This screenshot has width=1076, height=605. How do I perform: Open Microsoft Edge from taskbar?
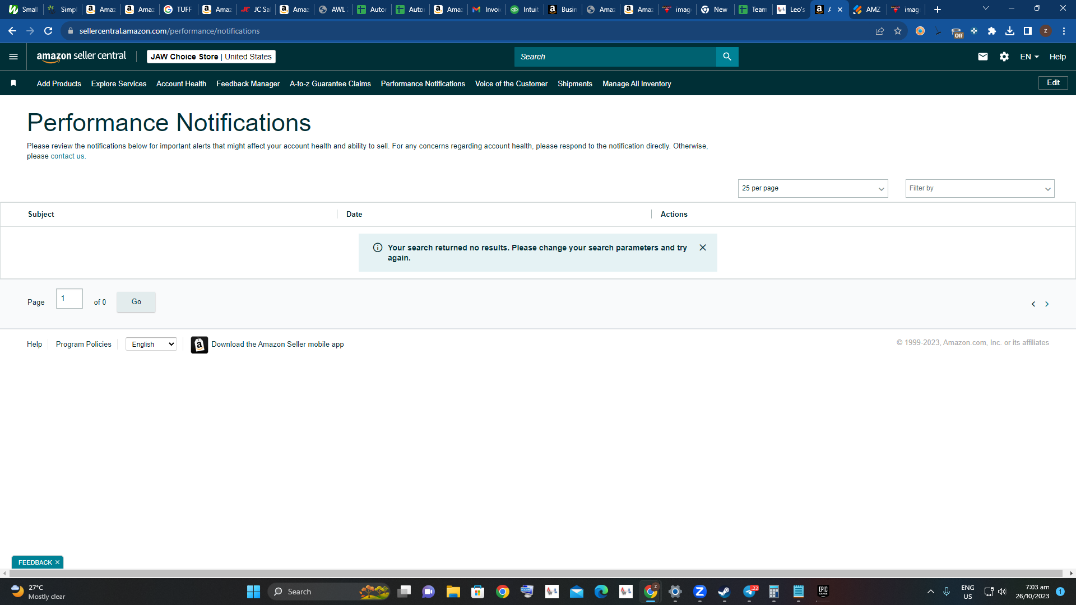[x=601, y=592]
